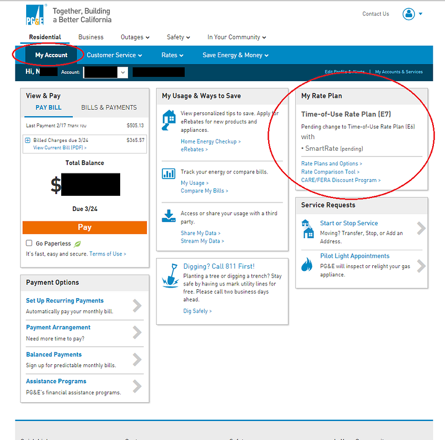Select the PAY BILL tab
Viewport: 445px width, 440px height.
pyautogui.click(x=48, y=107)
